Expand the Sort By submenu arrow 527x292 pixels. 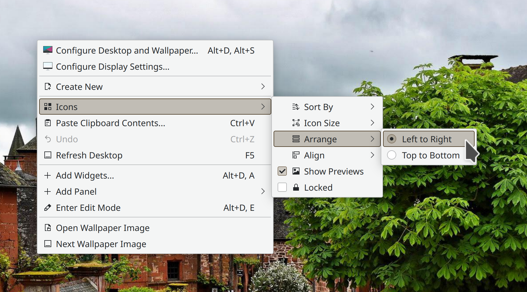372,107
